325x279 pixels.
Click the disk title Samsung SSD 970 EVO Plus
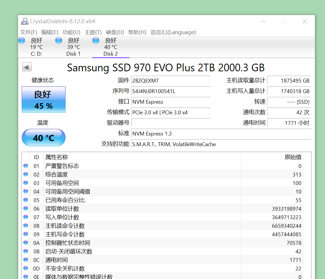coord(166,67)
